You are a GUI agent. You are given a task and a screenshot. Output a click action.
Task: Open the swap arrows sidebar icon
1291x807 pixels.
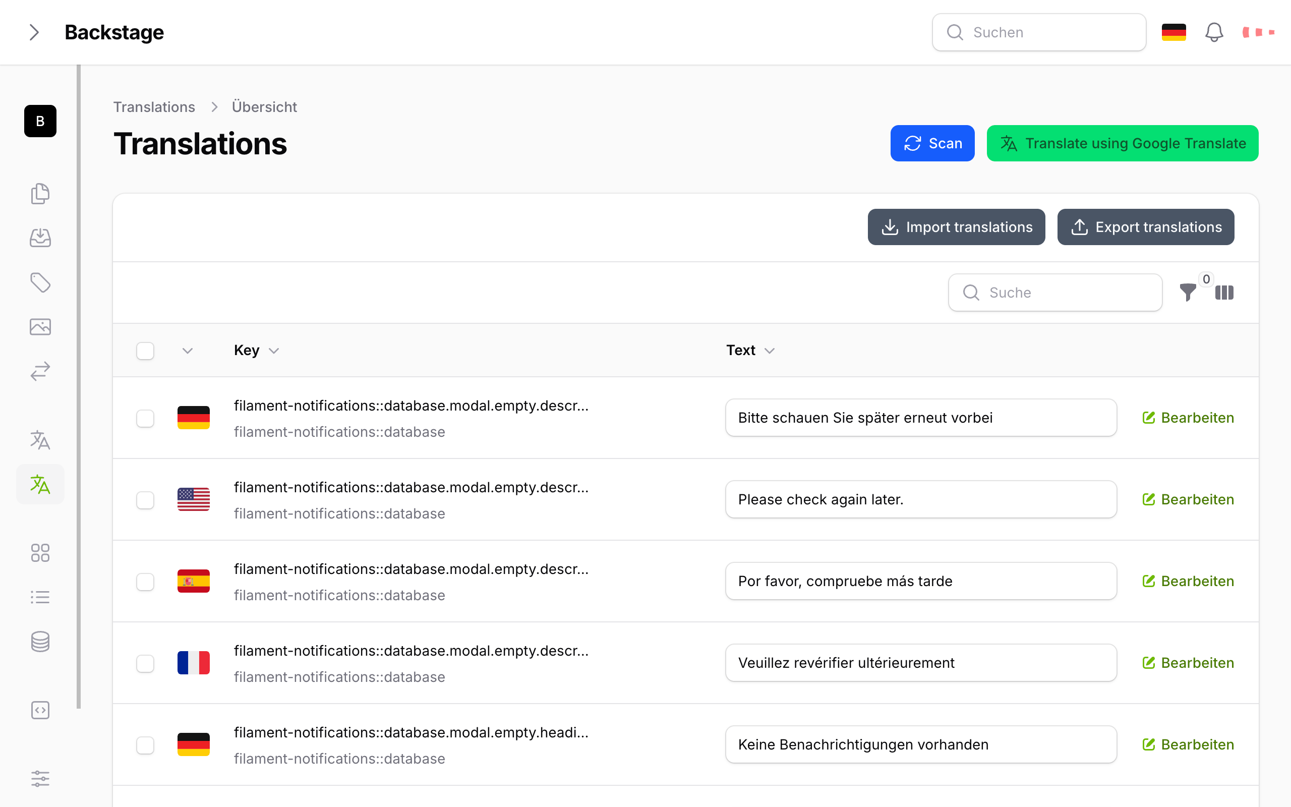click(x=40, y=371)
